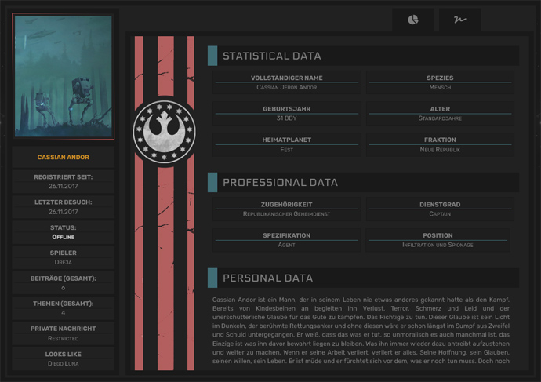Viewport: 541px width, 382px height.
Task: Select the Professional Data section header
Action: [280, 182]
